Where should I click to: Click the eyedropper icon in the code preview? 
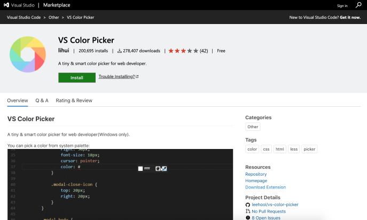(165, 169)
